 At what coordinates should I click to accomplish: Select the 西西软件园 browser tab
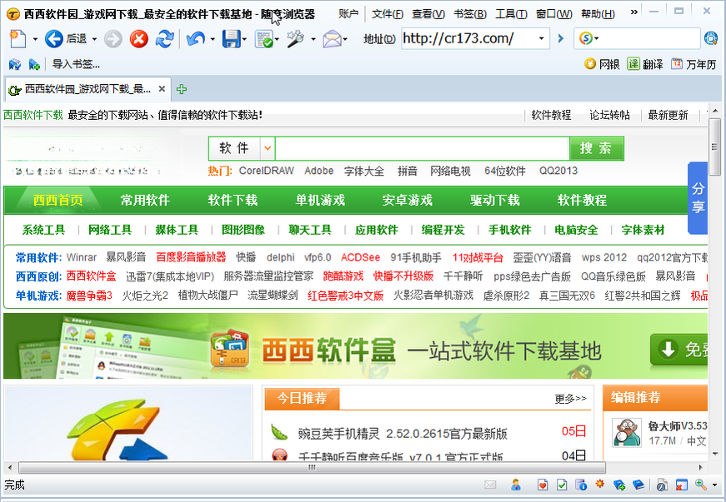[x=88, y=89]
